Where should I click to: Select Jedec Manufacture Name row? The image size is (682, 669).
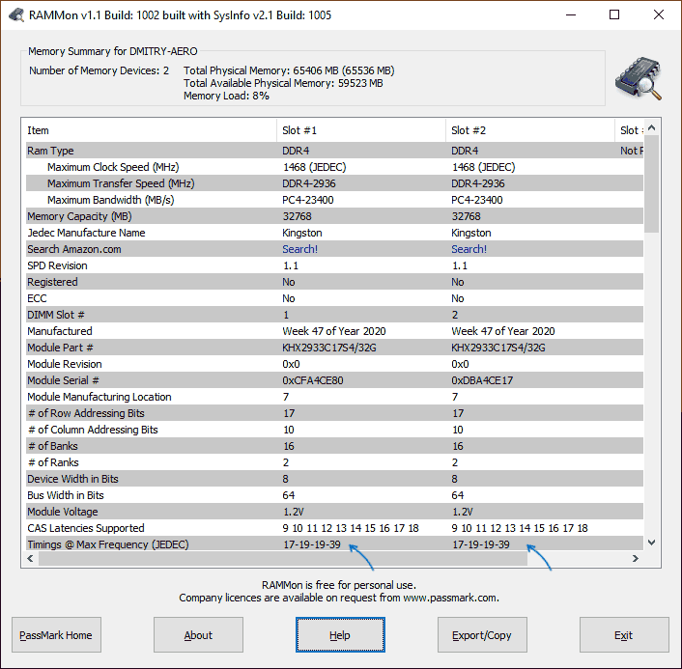click(x=334, y=233)
